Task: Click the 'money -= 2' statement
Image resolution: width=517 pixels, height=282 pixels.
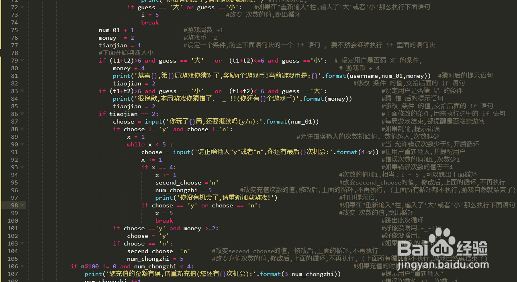Action: point(116,38)
